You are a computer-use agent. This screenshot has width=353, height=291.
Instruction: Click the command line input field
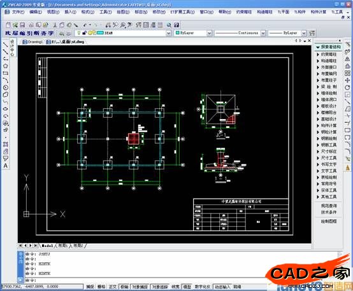pyautogui.click(x=180, y=280)
